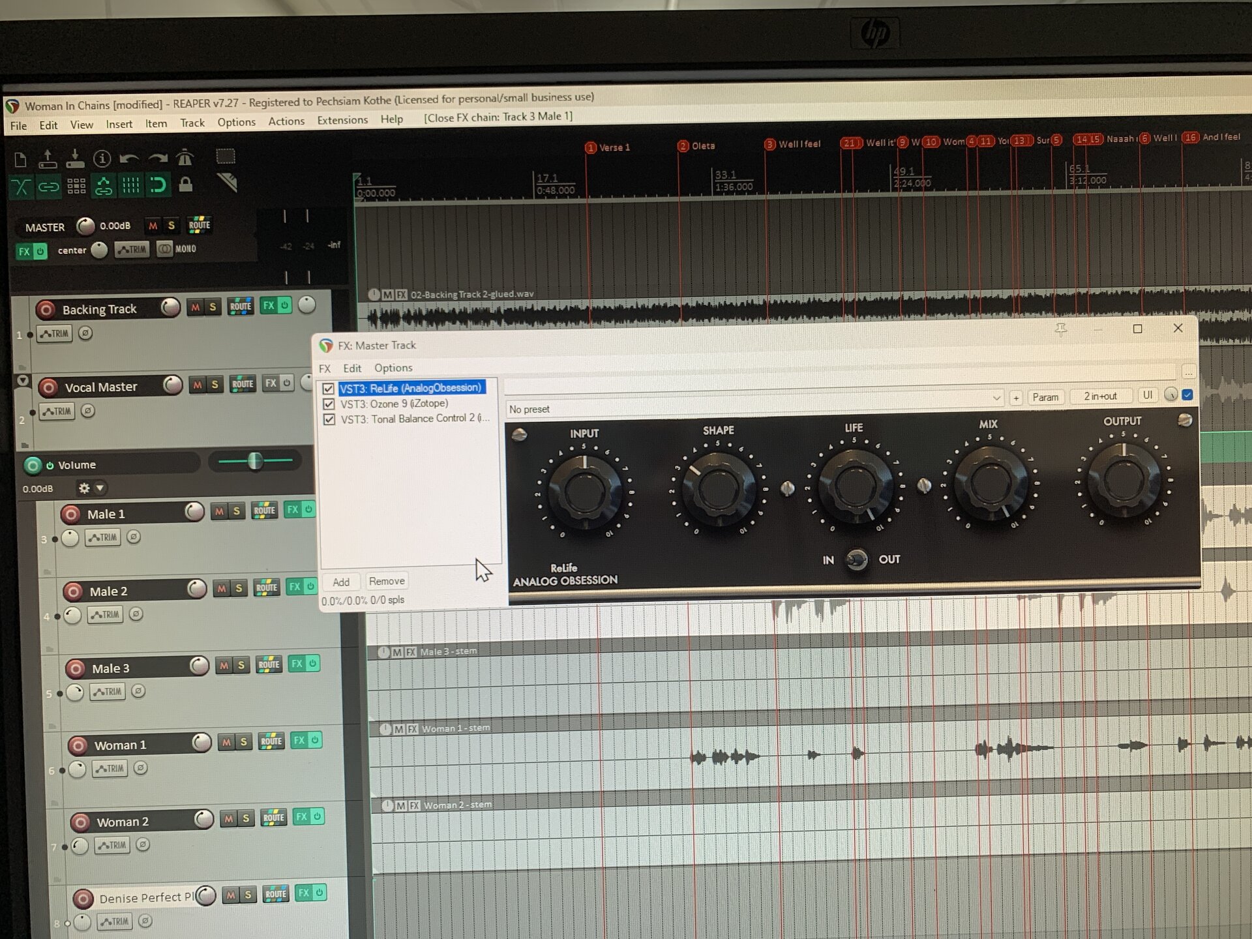The width and height of the screenshot is (1252, 939).
Task: Toggle grid lines icon
Action: pos(131,186)
